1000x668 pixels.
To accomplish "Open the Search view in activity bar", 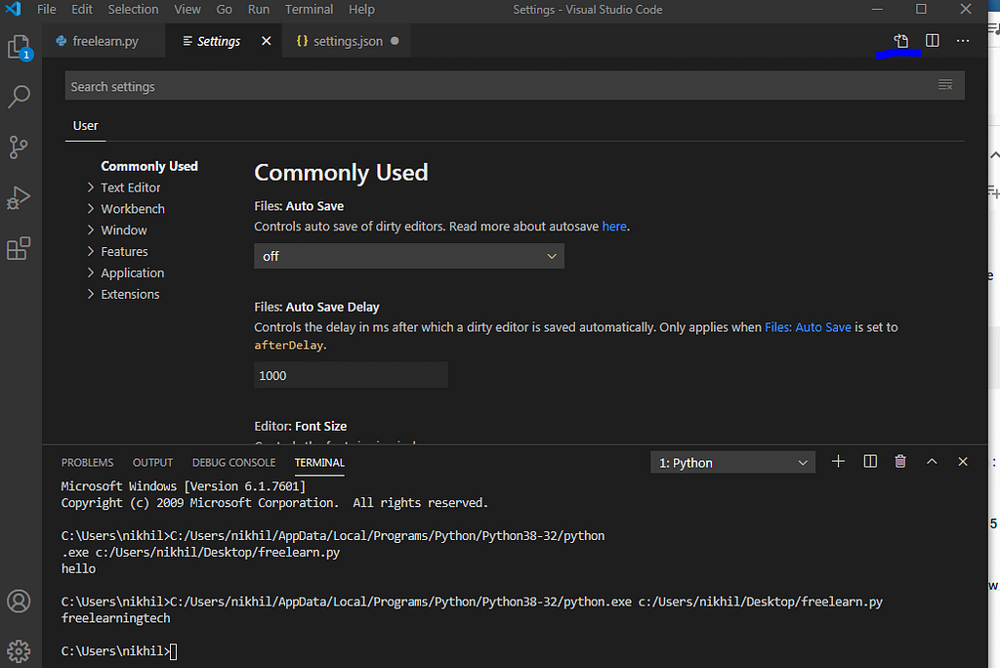I will (20, 97).
